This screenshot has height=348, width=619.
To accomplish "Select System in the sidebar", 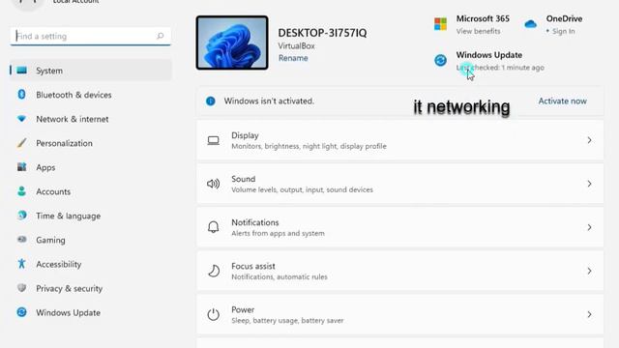I will (91, 71).
